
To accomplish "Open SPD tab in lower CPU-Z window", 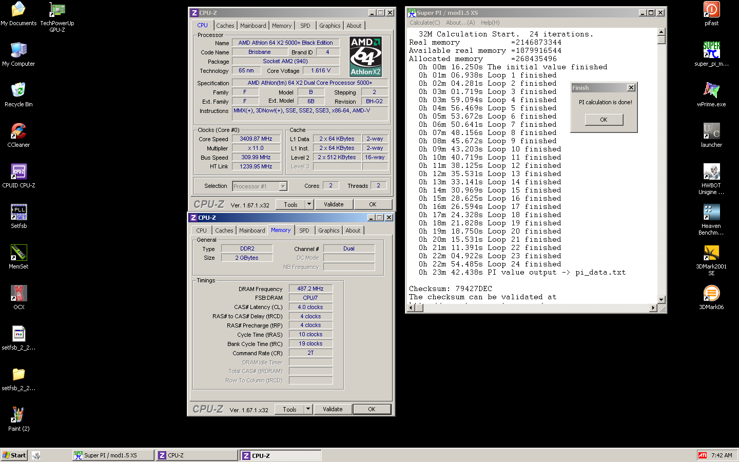I will (304, 230).
